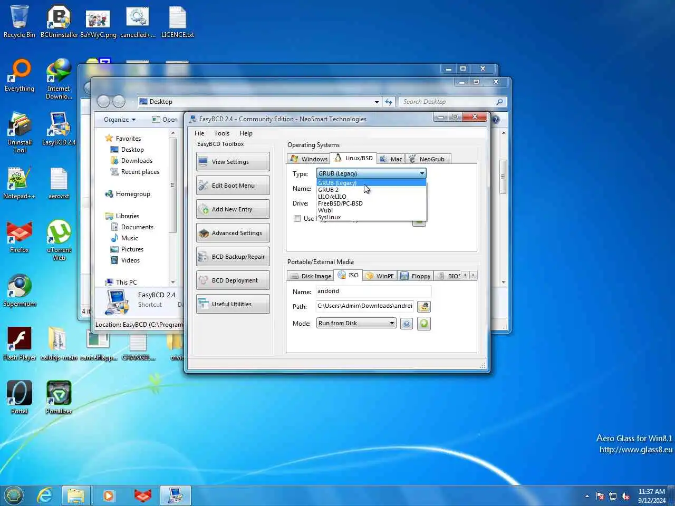Switch to the NeoGrub tab
The width and height of the screenshot is (675, 506).
[427, 159]
